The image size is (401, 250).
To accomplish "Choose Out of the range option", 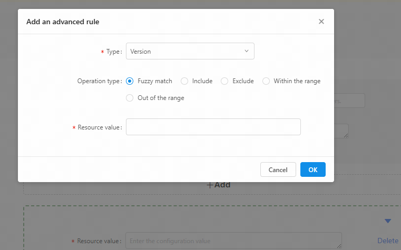I will point(130,98).
